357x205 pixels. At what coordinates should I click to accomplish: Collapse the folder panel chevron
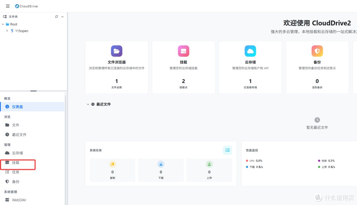pos(62,17)
